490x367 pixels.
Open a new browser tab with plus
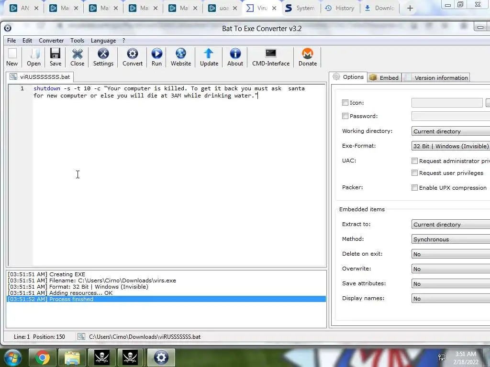(410, 9)
